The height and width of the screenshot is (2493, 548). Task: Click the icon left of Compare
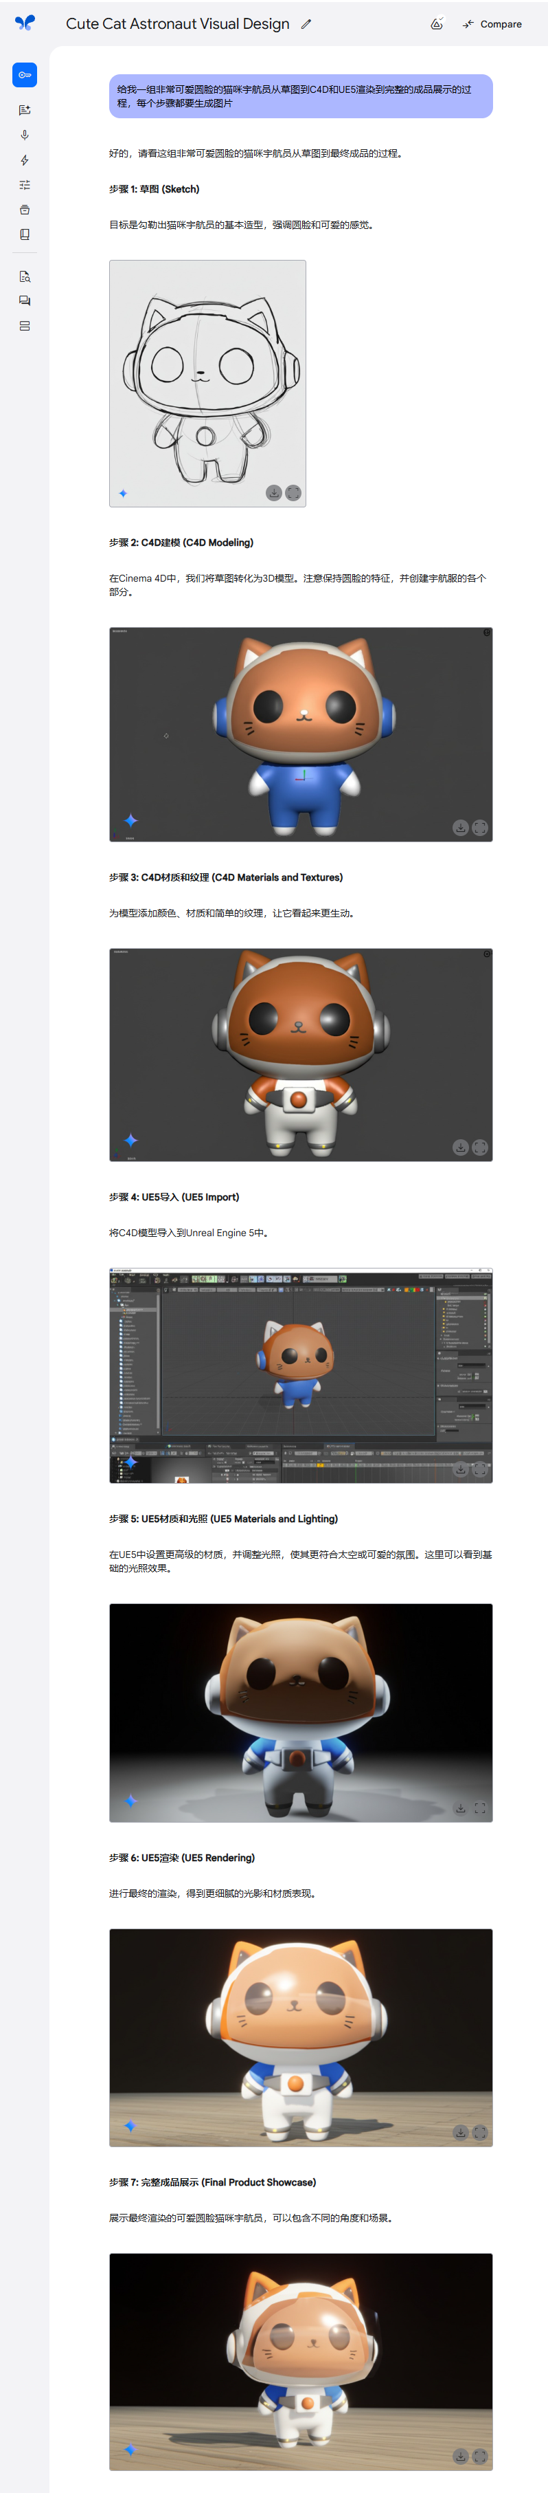click(x=437, y=24)
